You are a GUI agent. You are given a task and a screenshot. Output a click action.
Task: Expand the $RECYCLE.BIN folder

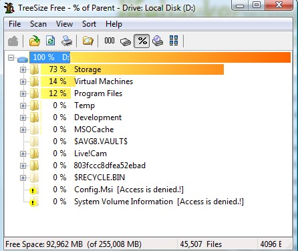(23, 178)
